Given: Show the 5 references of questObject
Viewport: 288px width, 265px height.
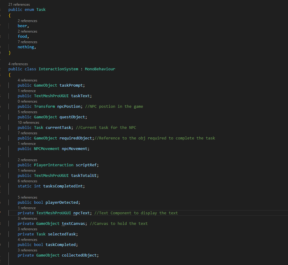Looking at the screenshot, I should click(x=27, y=112).
